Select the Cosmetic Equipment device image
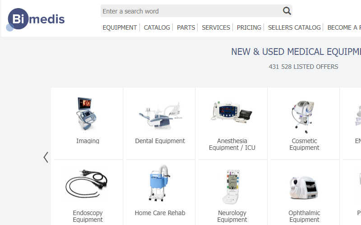361x225 pixels. pyautogui.click(x=303, y=117)
